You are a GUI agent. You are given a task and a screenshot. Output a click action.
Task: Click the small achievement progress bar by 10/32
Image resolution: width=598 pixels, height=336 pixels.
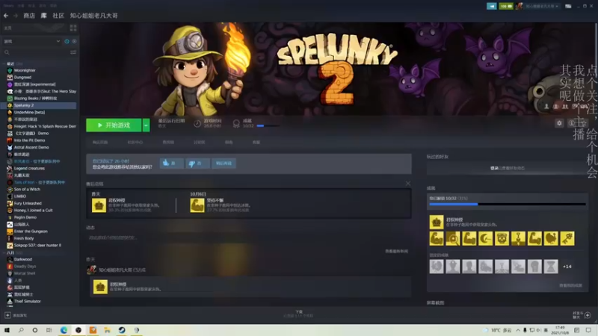pos(268,125)
